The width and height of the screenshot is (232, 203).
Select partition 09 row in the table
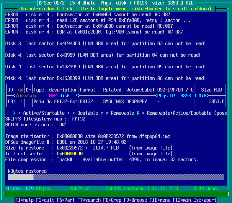(x=116, y=101)
